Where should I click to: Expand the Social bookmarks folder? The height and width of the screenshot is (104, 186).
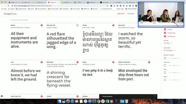(x=31, y=9)
